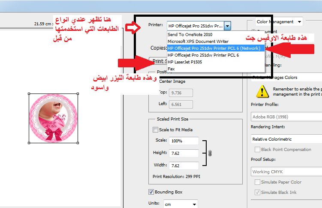Click the Print Settings button
This screenshot has height=208, width=322.
(158, 61)
